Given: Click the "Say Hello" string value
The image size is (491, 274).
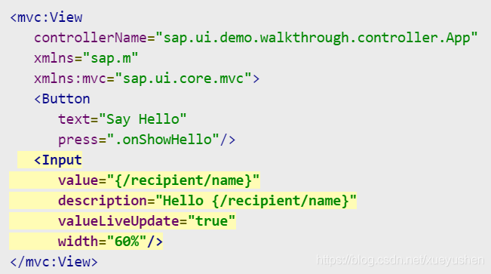Looking at the screenshot, I should point(143,119).
